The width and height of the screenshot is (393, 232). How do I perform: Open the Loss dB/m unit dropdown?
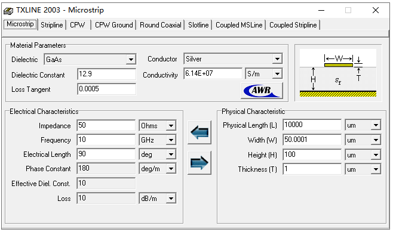tap(171, 199)
